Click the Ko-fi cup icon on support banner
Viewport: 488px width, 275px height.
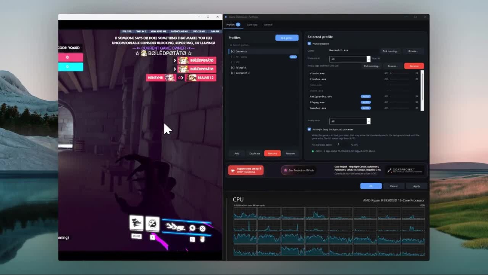click(x=232, y=170)
